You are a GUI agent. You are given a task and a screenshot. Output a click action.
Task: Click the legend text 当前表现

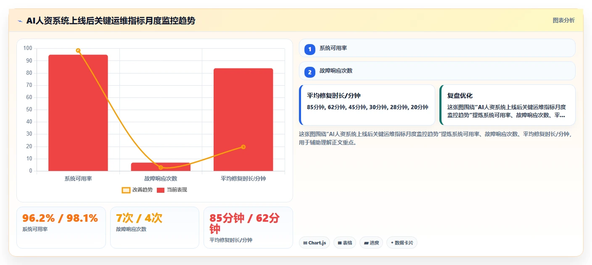point(177,190)
